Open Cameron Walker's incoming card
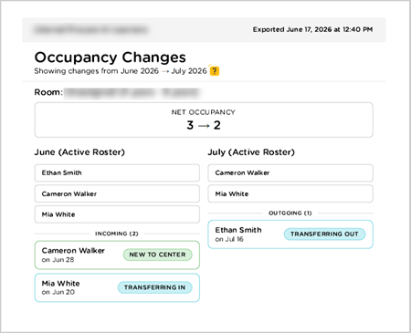The height and width of the screenshot is (333, 411). click(x=117, y=255)
